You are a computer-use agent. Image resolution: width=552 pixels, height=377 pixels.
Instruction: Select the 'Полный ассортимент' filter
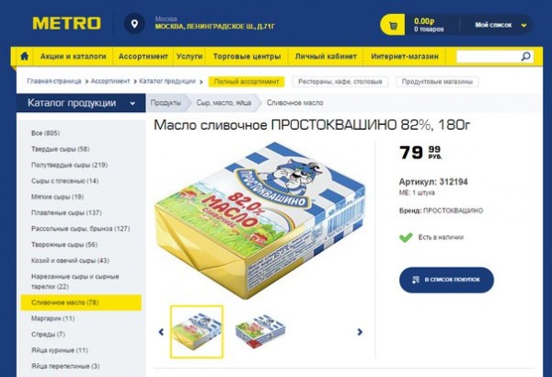(246, 82)
